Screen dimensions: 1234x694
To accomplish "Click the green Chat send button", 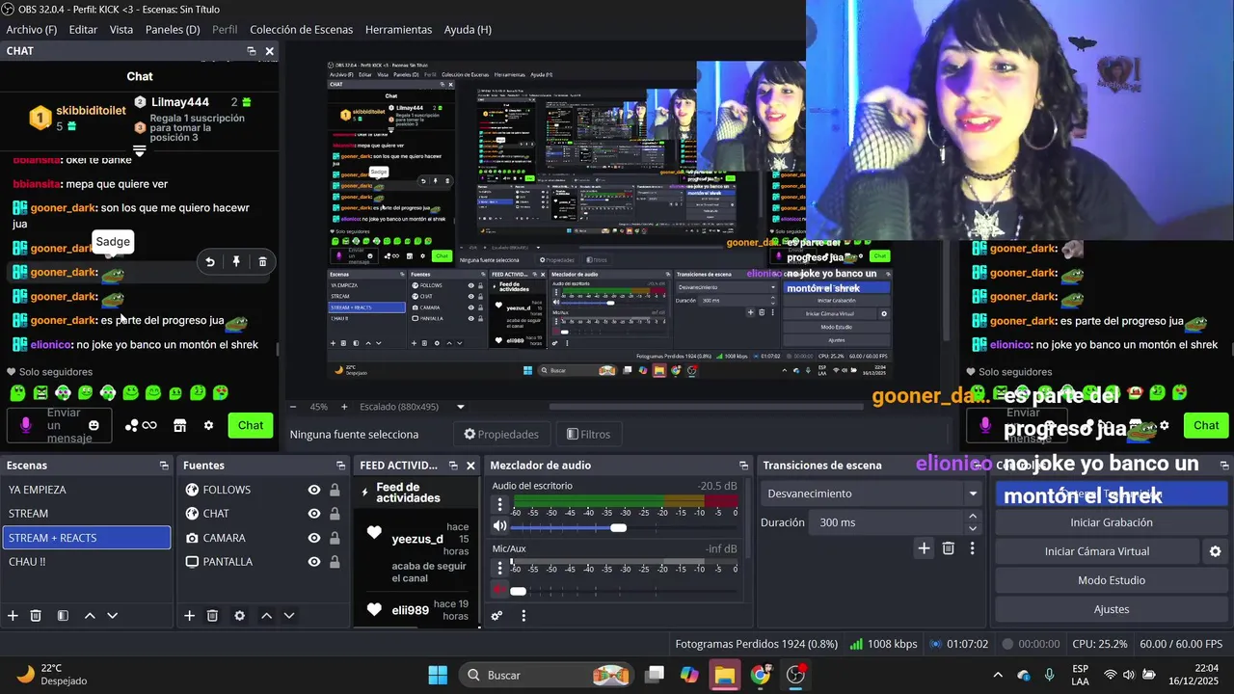I will [251, 425].
